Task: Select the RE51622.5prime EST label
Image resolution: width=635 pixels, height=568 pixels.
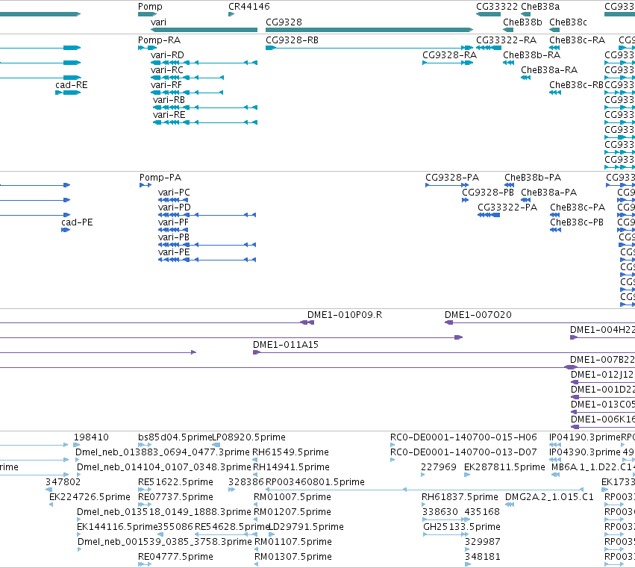Action: tap(175, 482)
